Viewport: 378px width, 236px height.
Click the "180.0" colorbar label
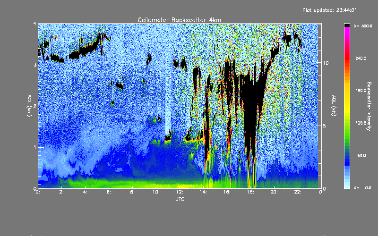pyautogui.click(x=361, y=91)
